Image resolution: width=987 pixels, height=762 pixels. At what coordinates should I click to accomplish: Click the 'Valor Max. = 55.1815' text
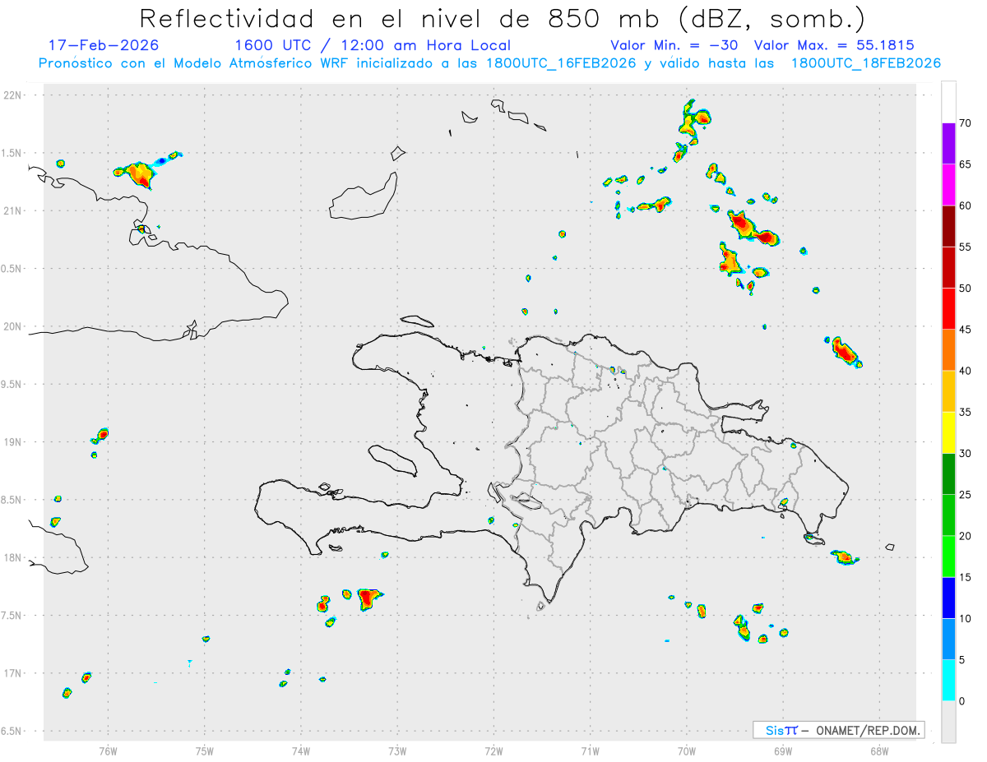[834, 45]
